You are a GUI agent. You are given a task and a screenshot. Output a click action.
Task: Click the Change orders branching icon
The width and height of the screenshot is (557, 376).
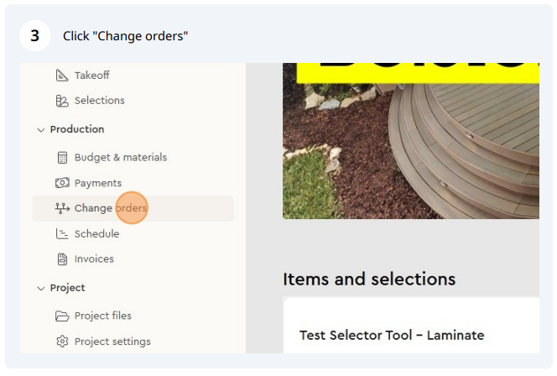(62, 208)
